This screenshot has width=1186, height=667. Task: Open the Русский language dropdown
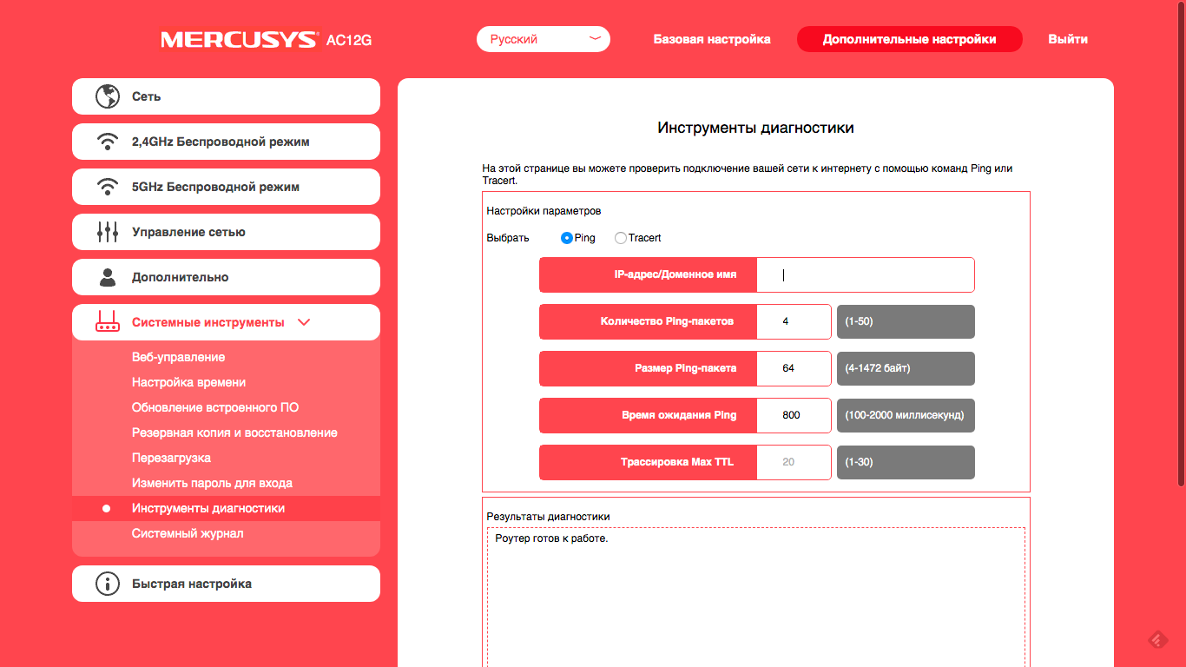tap(543, 39)
